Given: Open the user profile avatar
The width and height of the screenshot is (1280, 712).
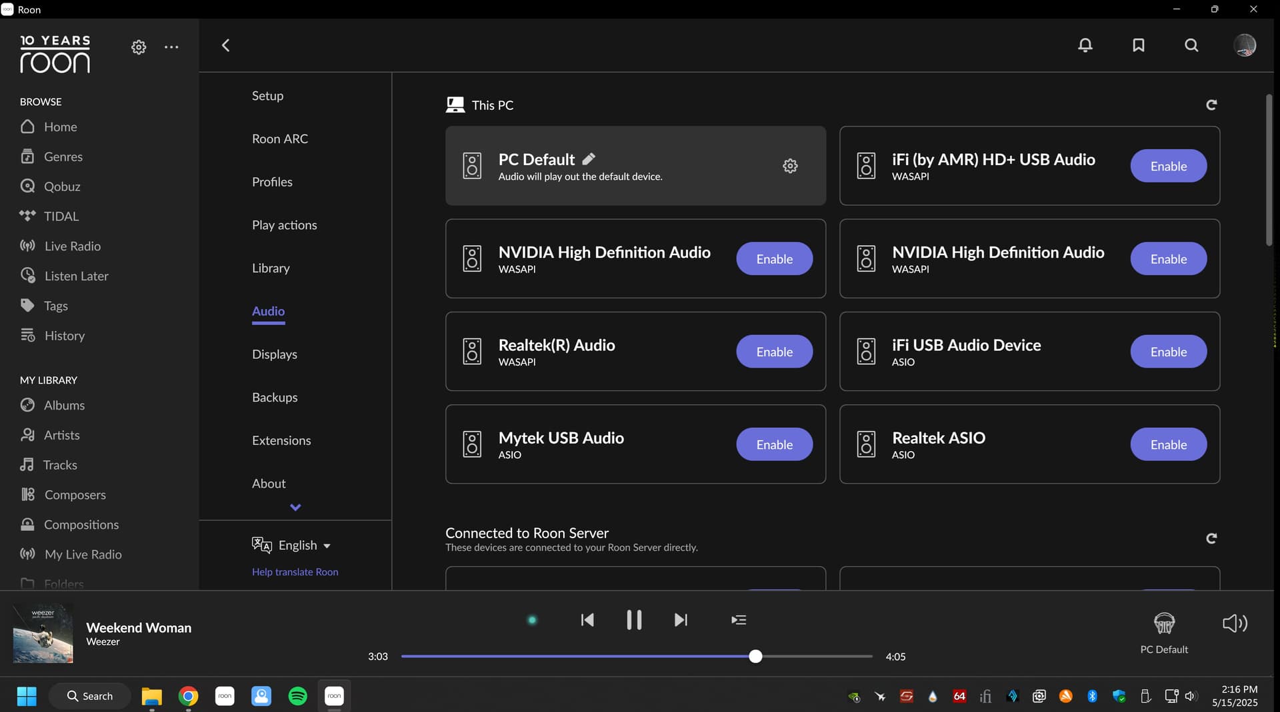Looking at the screenshot, I should 1245,45.
